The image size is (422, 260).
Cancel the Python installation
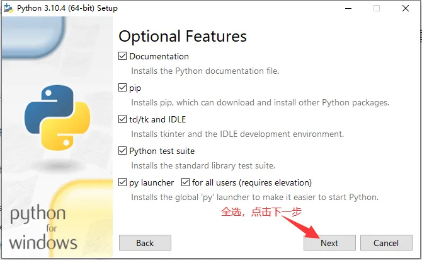pyautogui.click(x=385, y=243)
